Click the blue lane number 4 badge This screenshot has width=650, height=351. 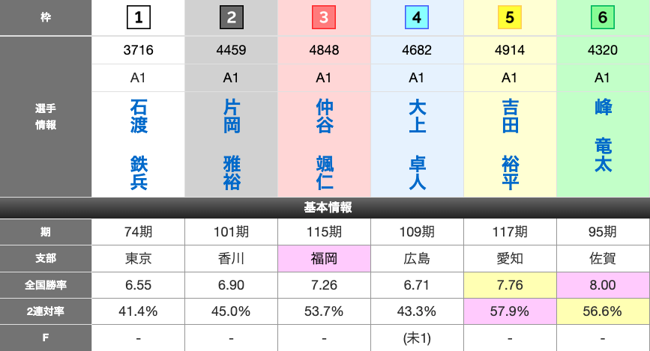tap(417, 17)
